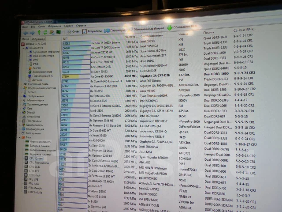Click the Запись в память benchmark icon

pos(27,146)
